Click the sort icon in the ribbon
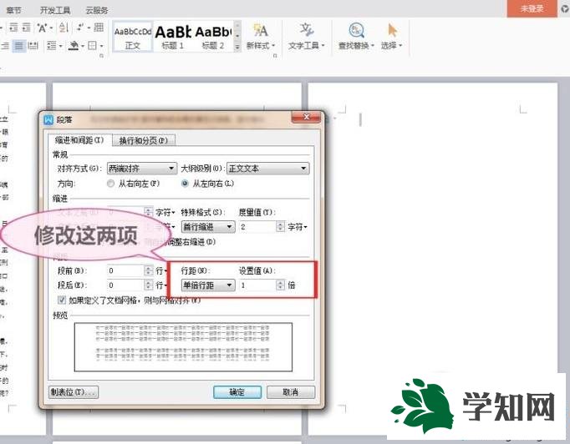The height and width of the screenshot is (444, 570). click(x=64, y=28)
